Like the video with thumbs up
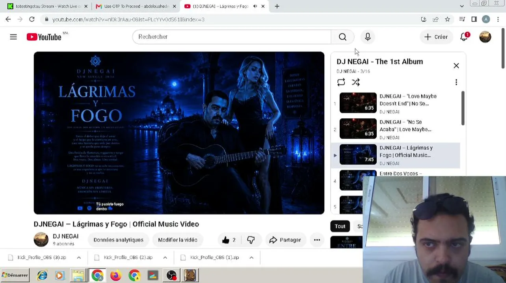The width and height of the screenshot is (506, 283). tap(229, 240)
